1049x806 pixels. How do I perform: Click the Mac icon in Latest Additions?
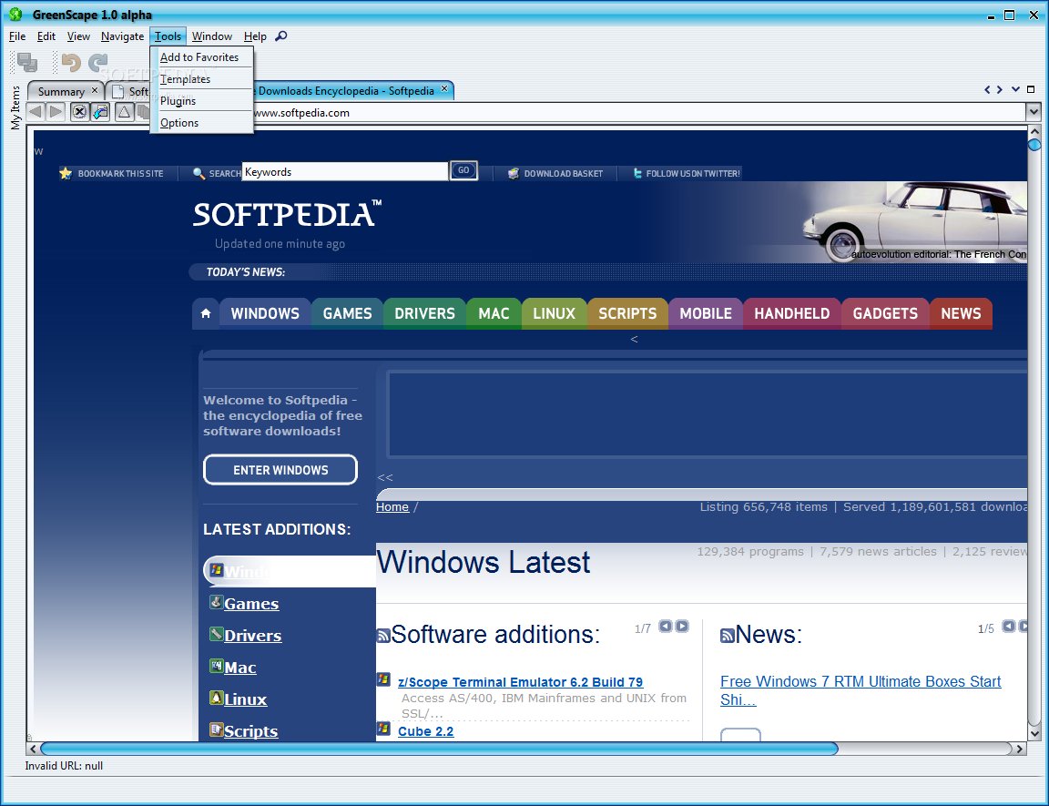216,666
